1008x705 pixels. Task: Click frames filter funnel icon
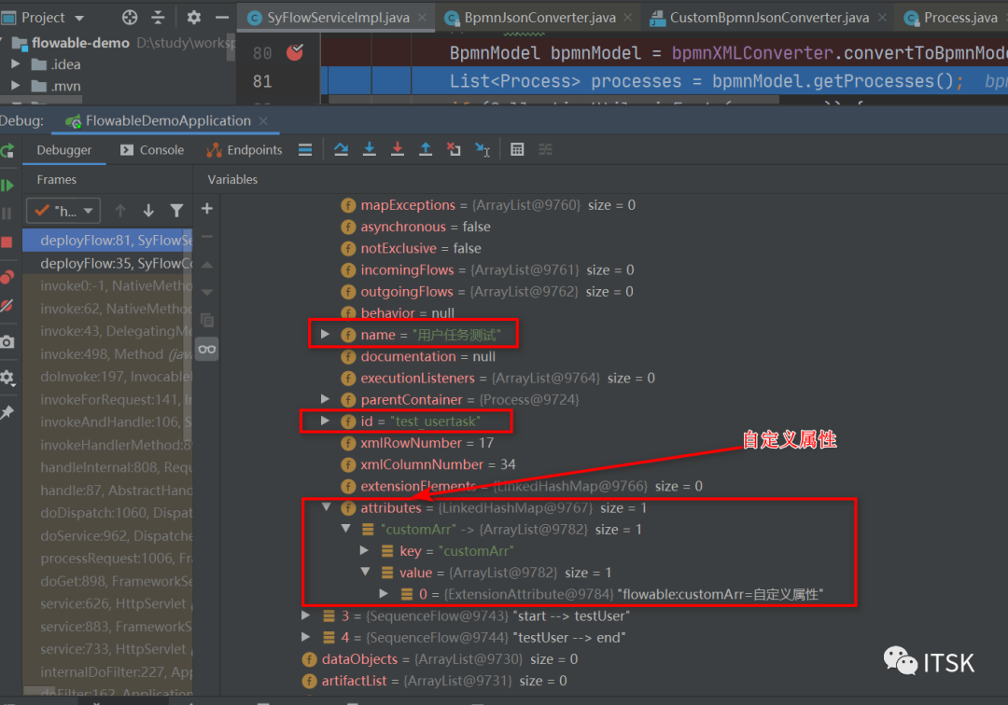tap(176, 211)
